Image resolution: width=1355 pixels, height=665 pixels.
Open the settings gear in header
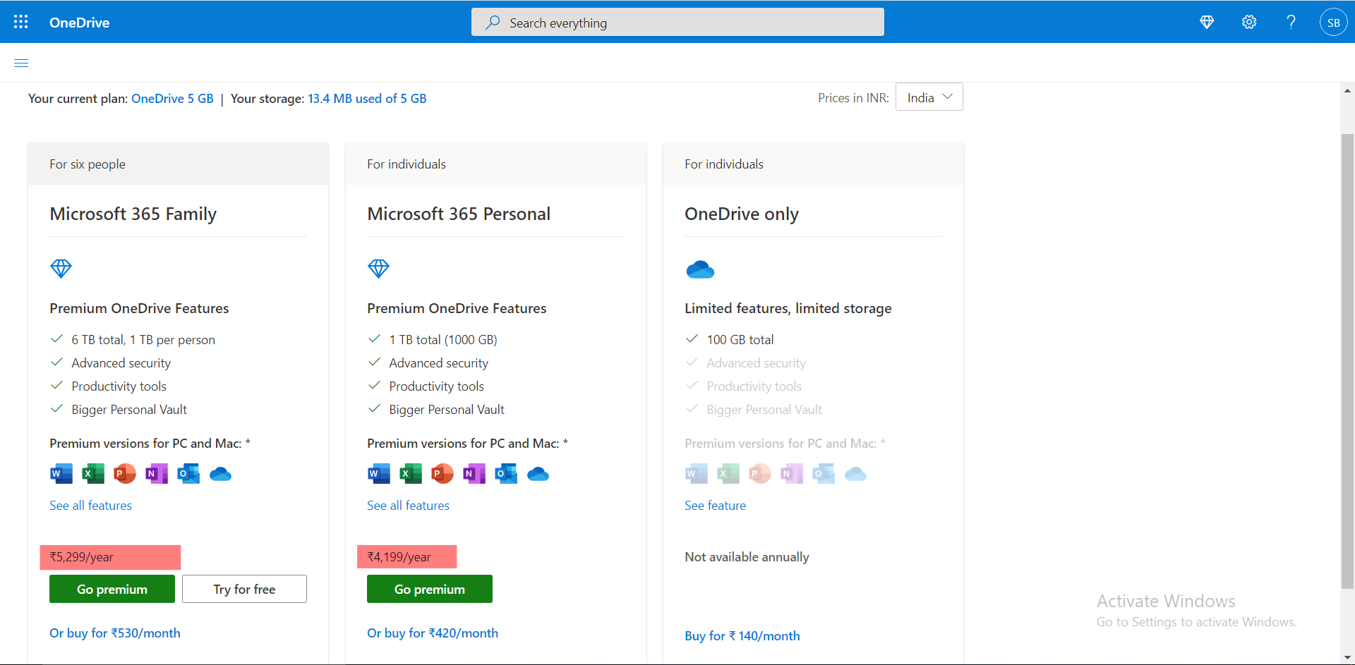(x=1249, y=22)
